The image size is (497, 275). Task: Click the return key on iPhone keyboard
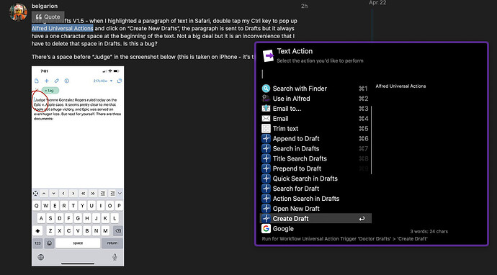click(112, 243)
